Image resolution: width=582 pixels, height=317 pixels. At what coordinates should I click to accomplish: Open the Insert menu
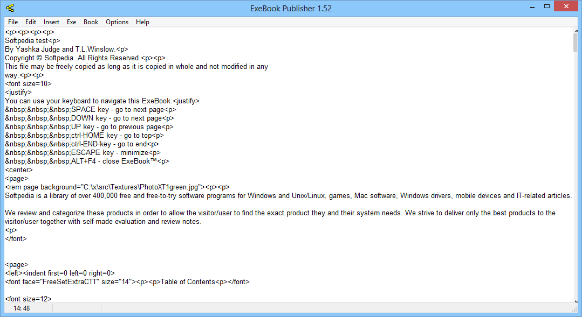(51, 22)
